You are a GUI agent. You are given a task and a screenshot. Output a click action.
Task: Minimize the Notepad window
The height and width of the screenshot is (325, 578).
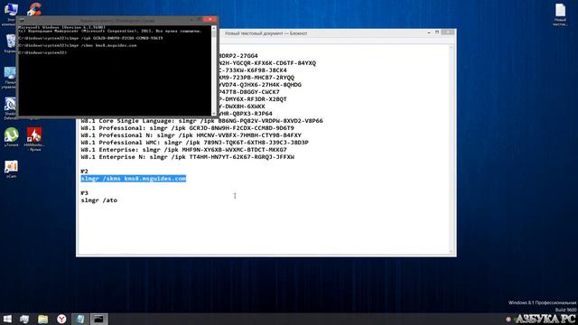click(429, 32)
